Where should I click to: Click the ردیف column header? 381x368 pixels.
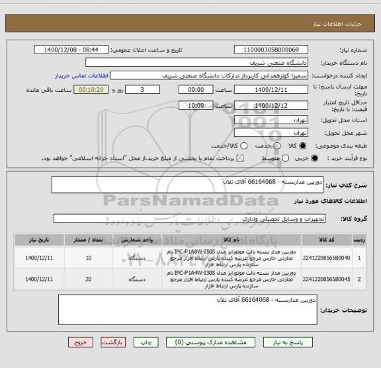pos(359,240)
